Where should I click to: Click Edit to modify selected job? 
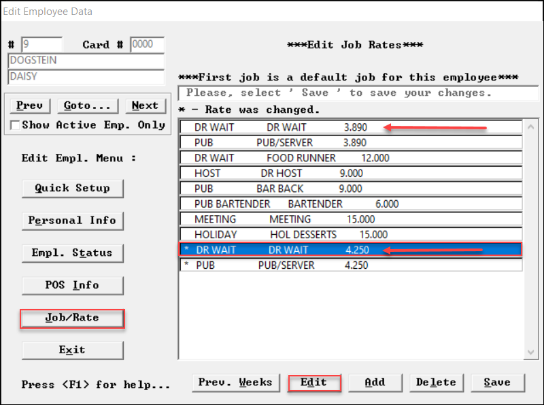[x=313, y=383]
